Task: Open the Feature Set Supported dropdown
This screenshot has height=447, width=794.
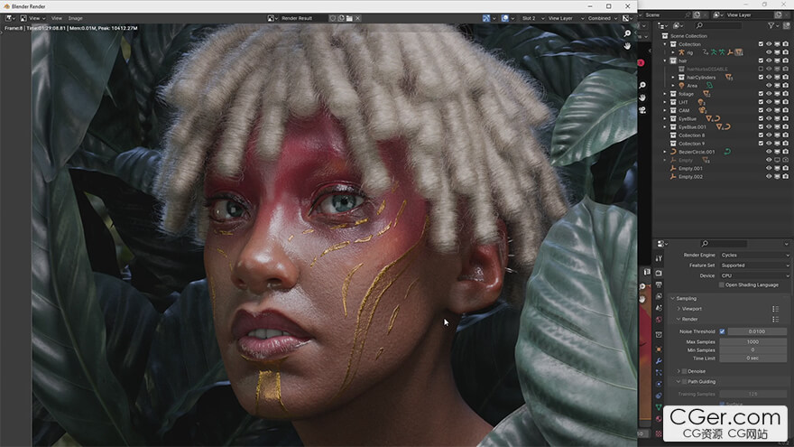Action: (754, 265)
